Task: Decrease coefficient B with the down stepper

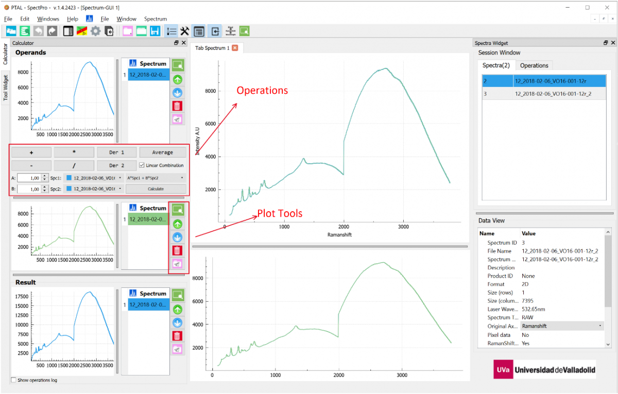Action: pyautogui.click(x=45, y=191)
